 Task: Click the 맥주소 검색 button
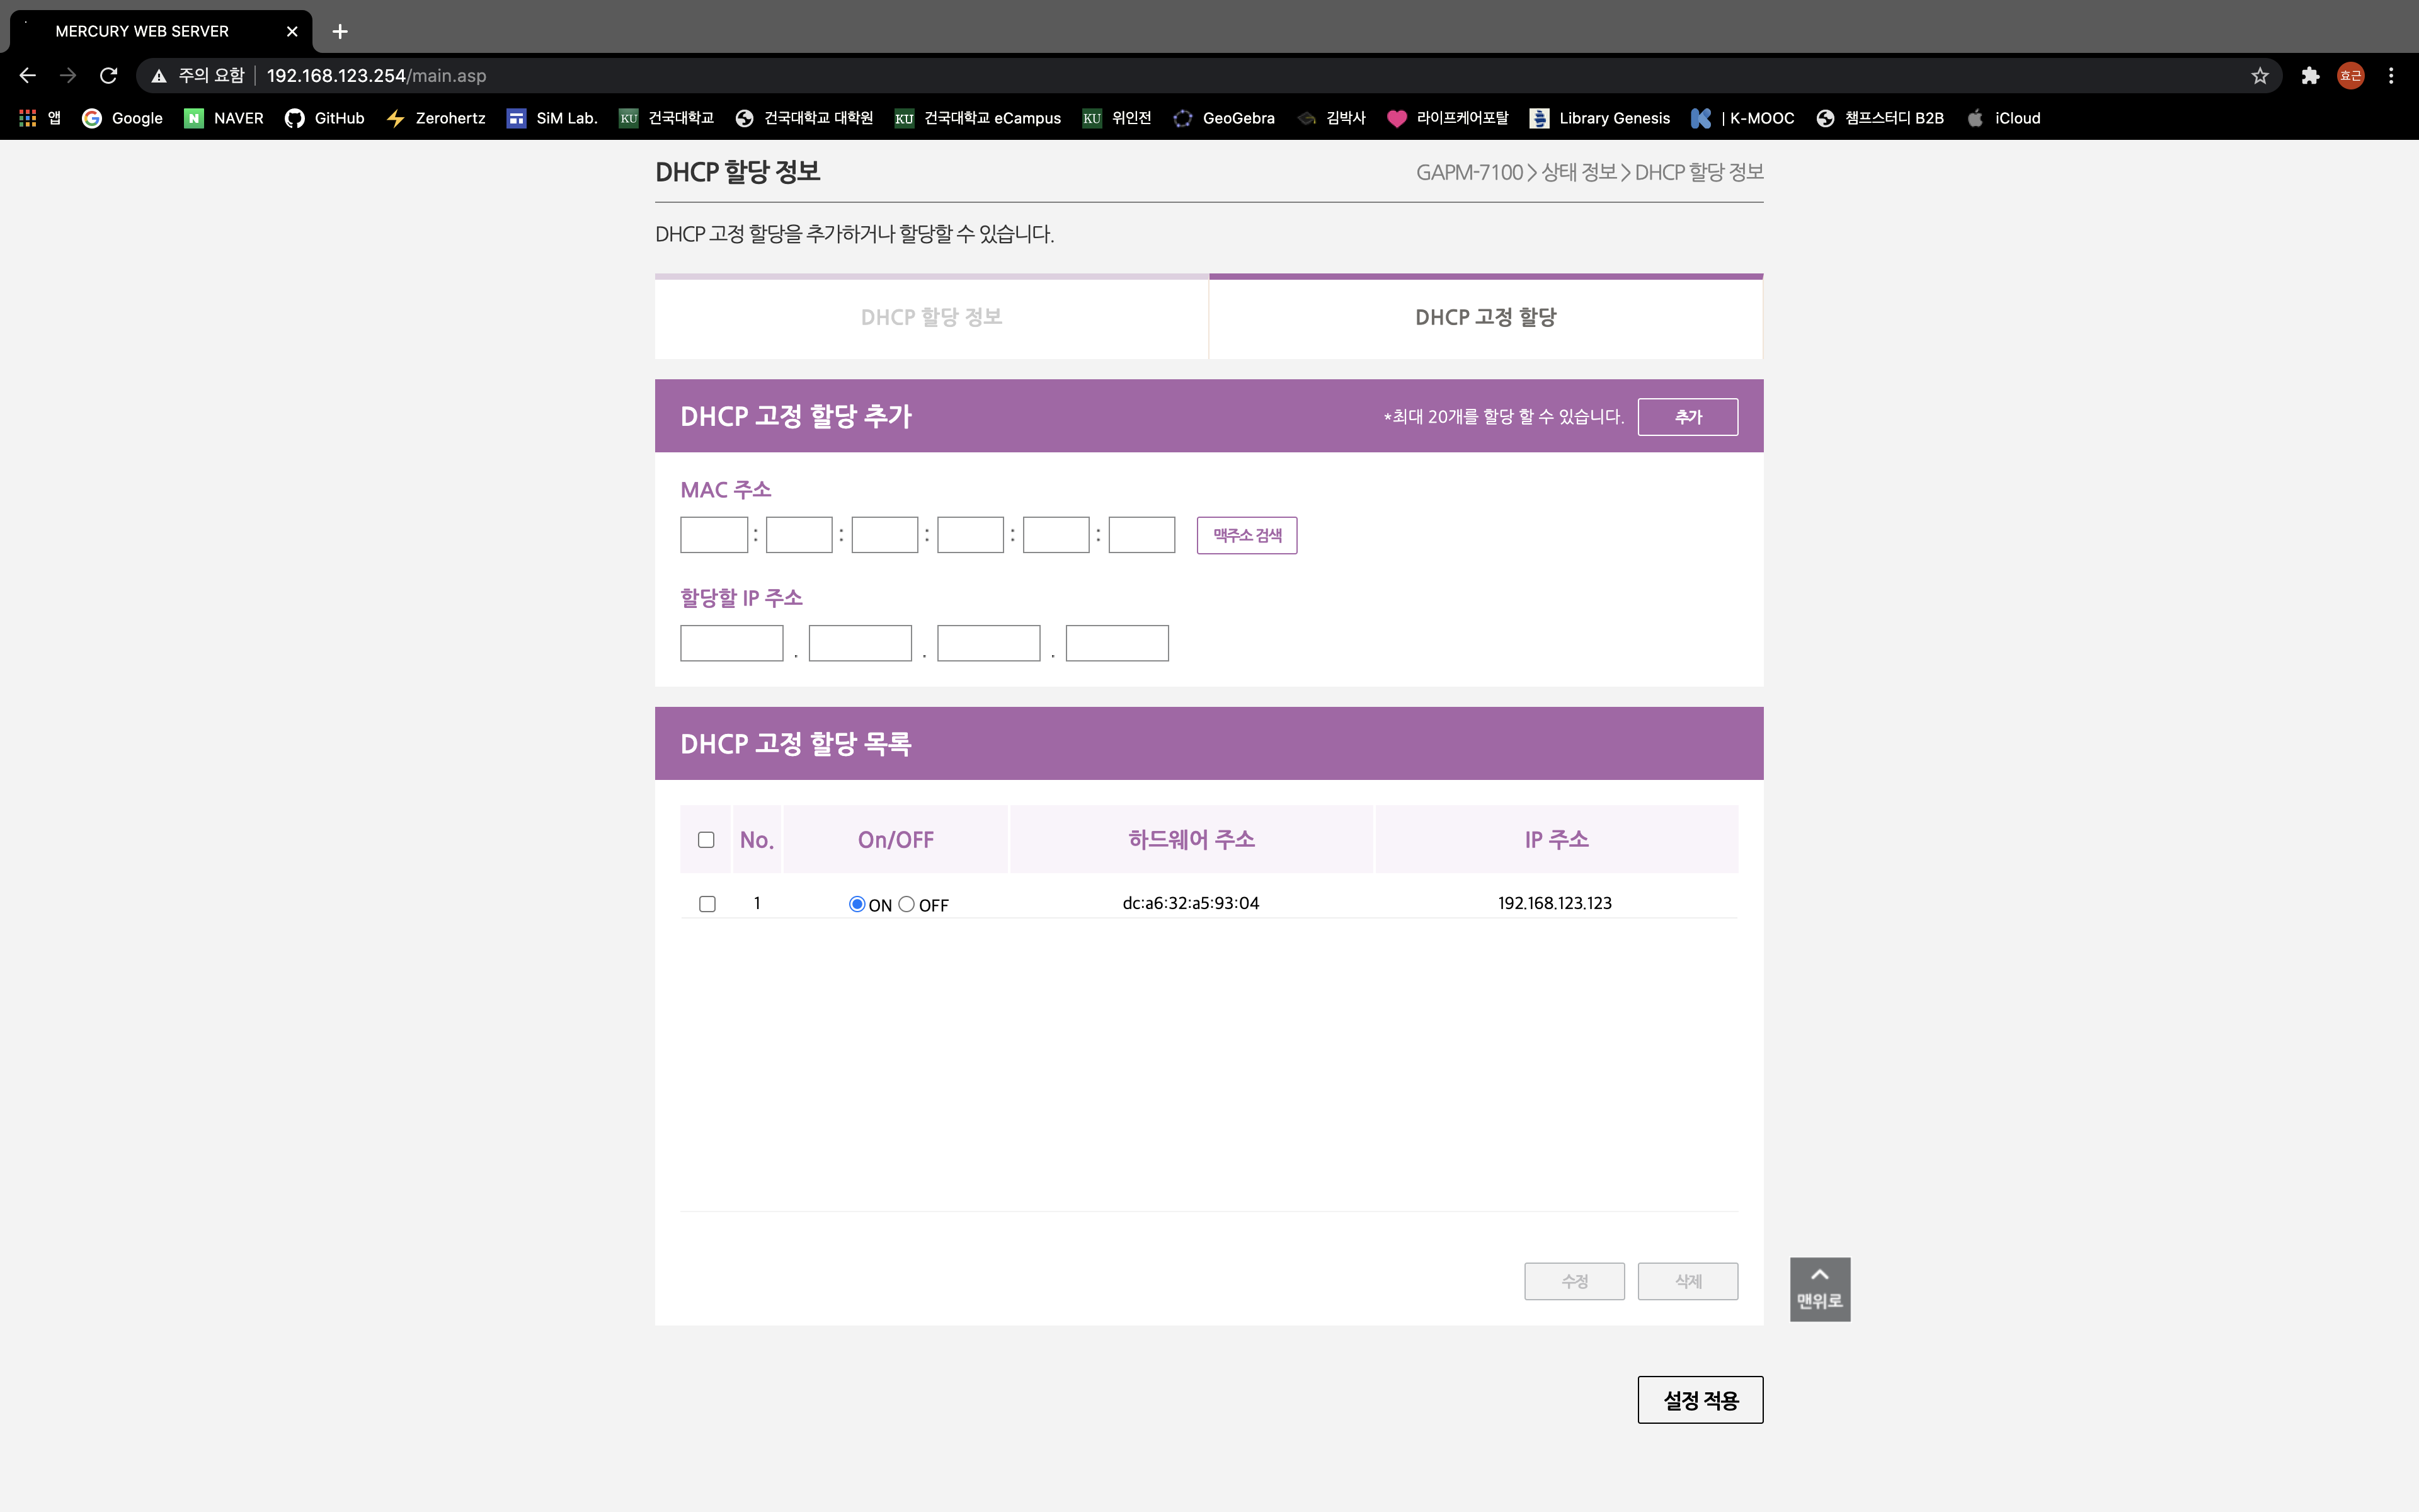pos(1247,535)
